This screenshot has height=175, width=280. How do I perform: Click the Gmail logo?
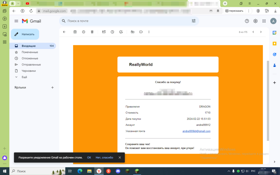click(x=31, y=21)
